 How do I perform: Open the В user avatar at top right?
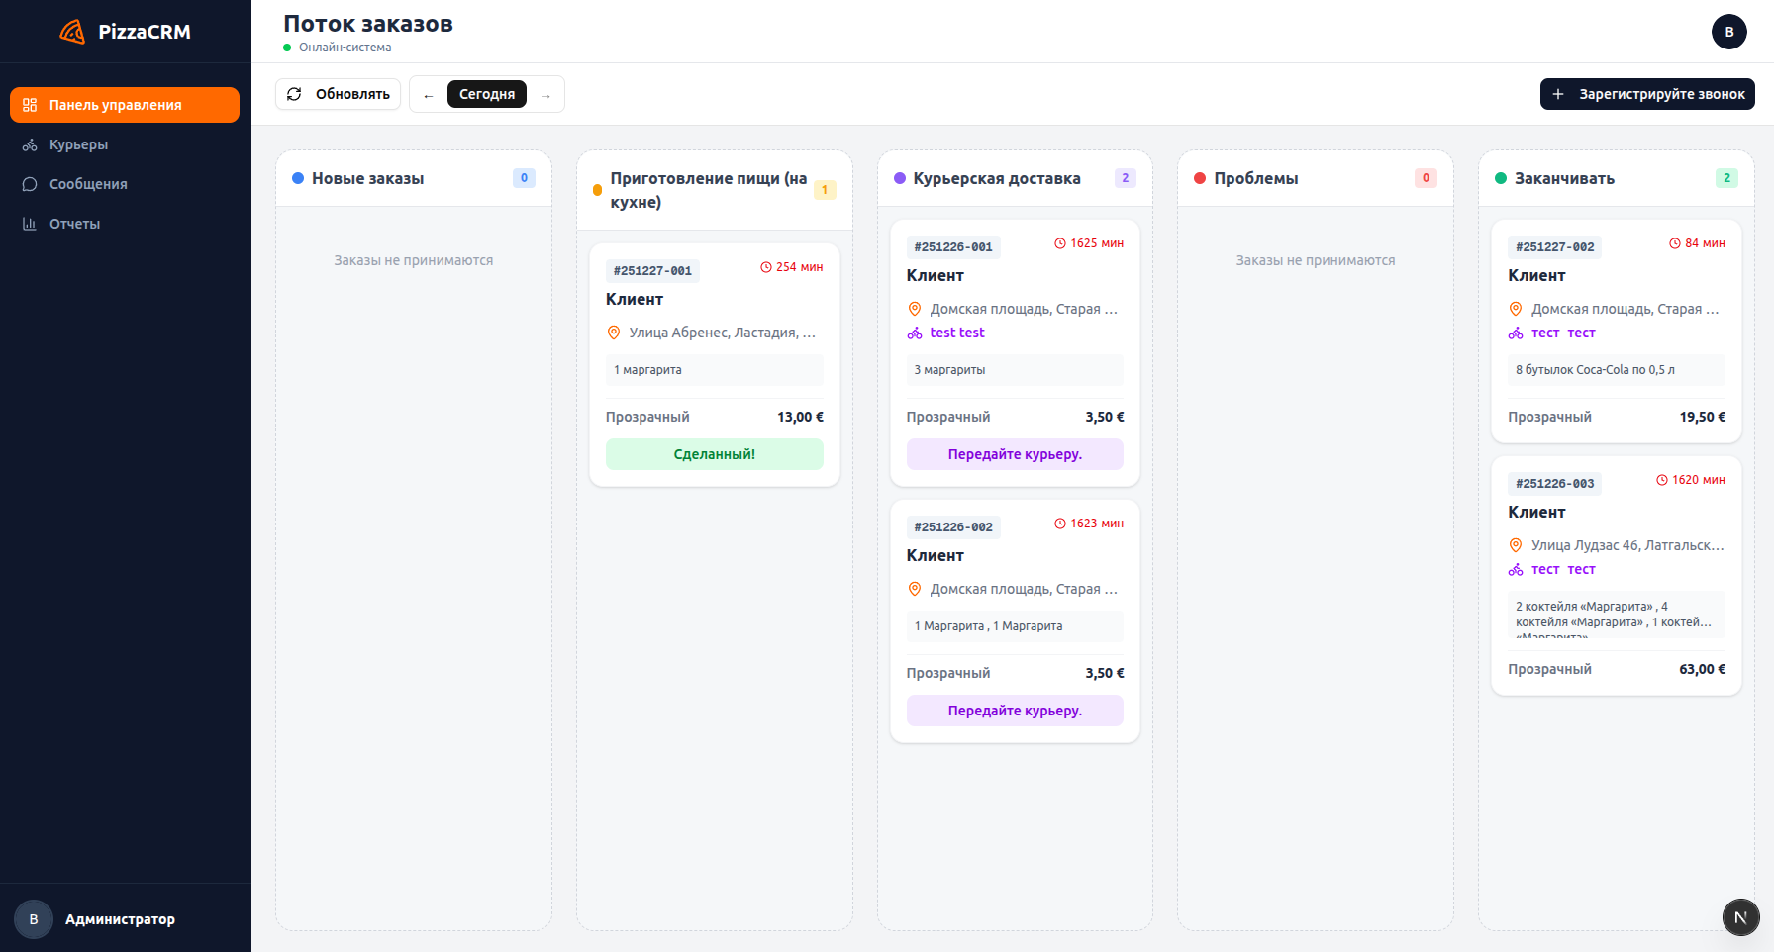coord(1729,32)
